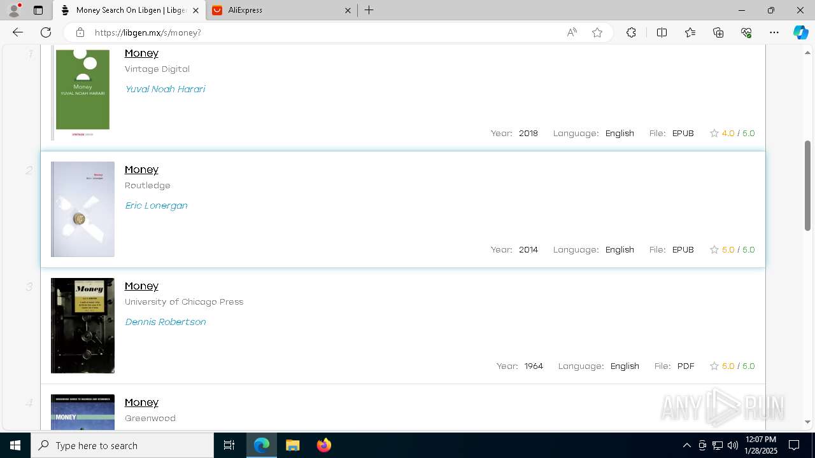Click PDF file type label

click(x=686, y=366)
